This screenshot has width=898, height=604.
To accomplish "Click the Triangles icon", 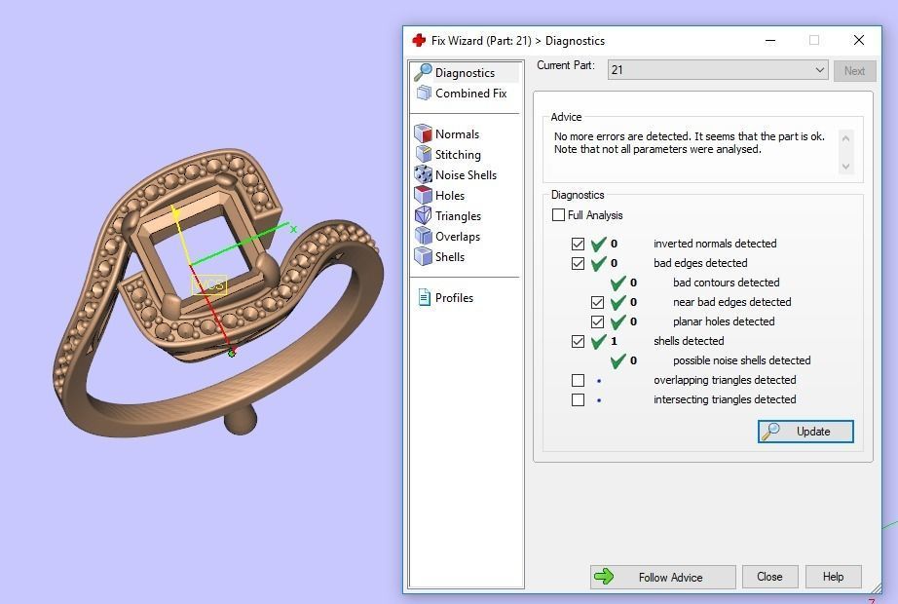I will coord(423,215).
